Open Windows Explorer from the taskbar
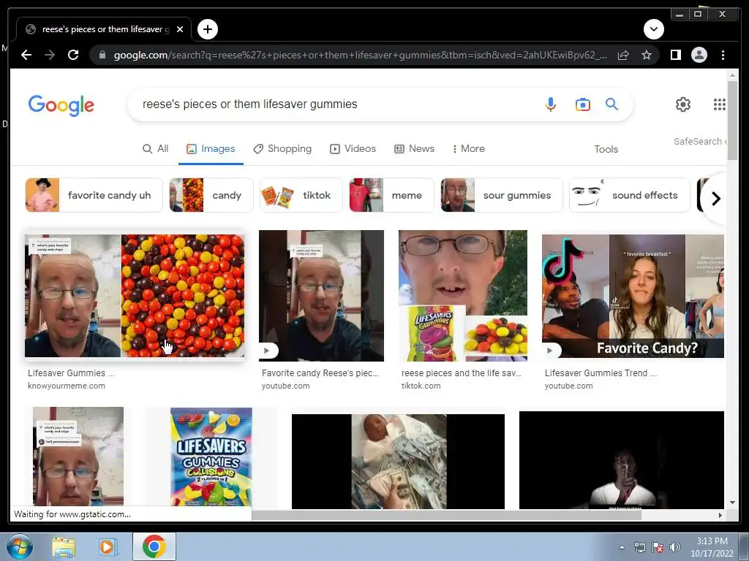 click(x=64, y=546)
